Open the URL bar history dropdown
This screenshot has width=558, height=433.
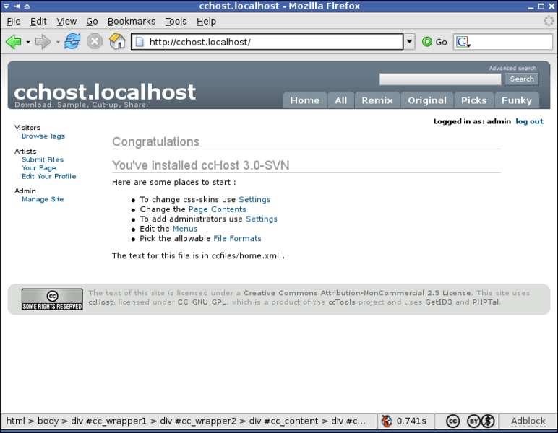pyautogui.click(x=410, y=42)
